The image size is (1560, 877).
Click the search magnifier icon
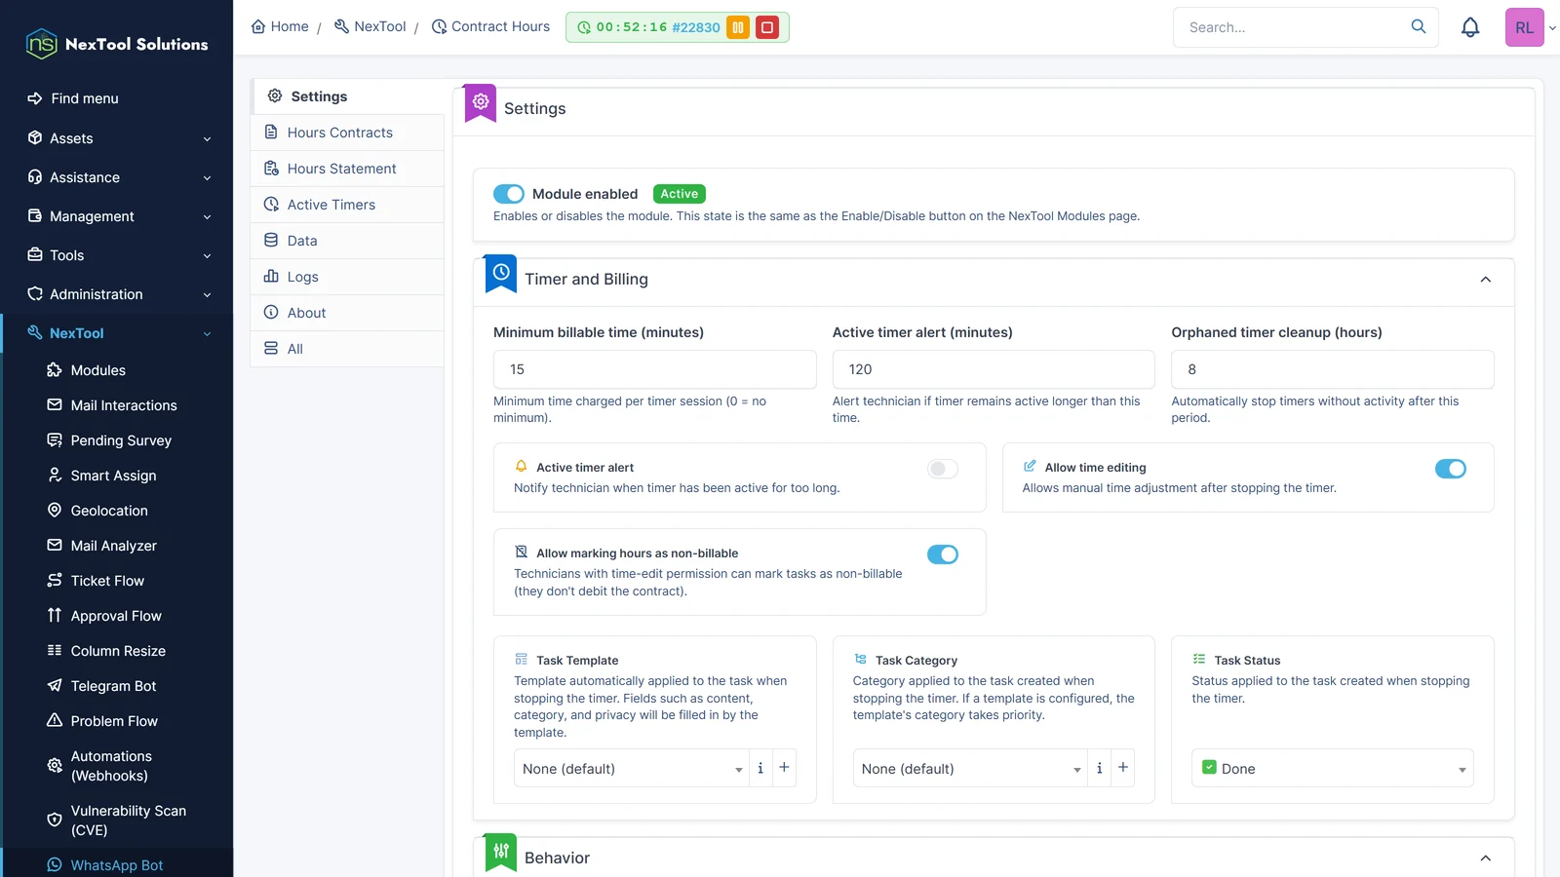(x=1419, y=26)
